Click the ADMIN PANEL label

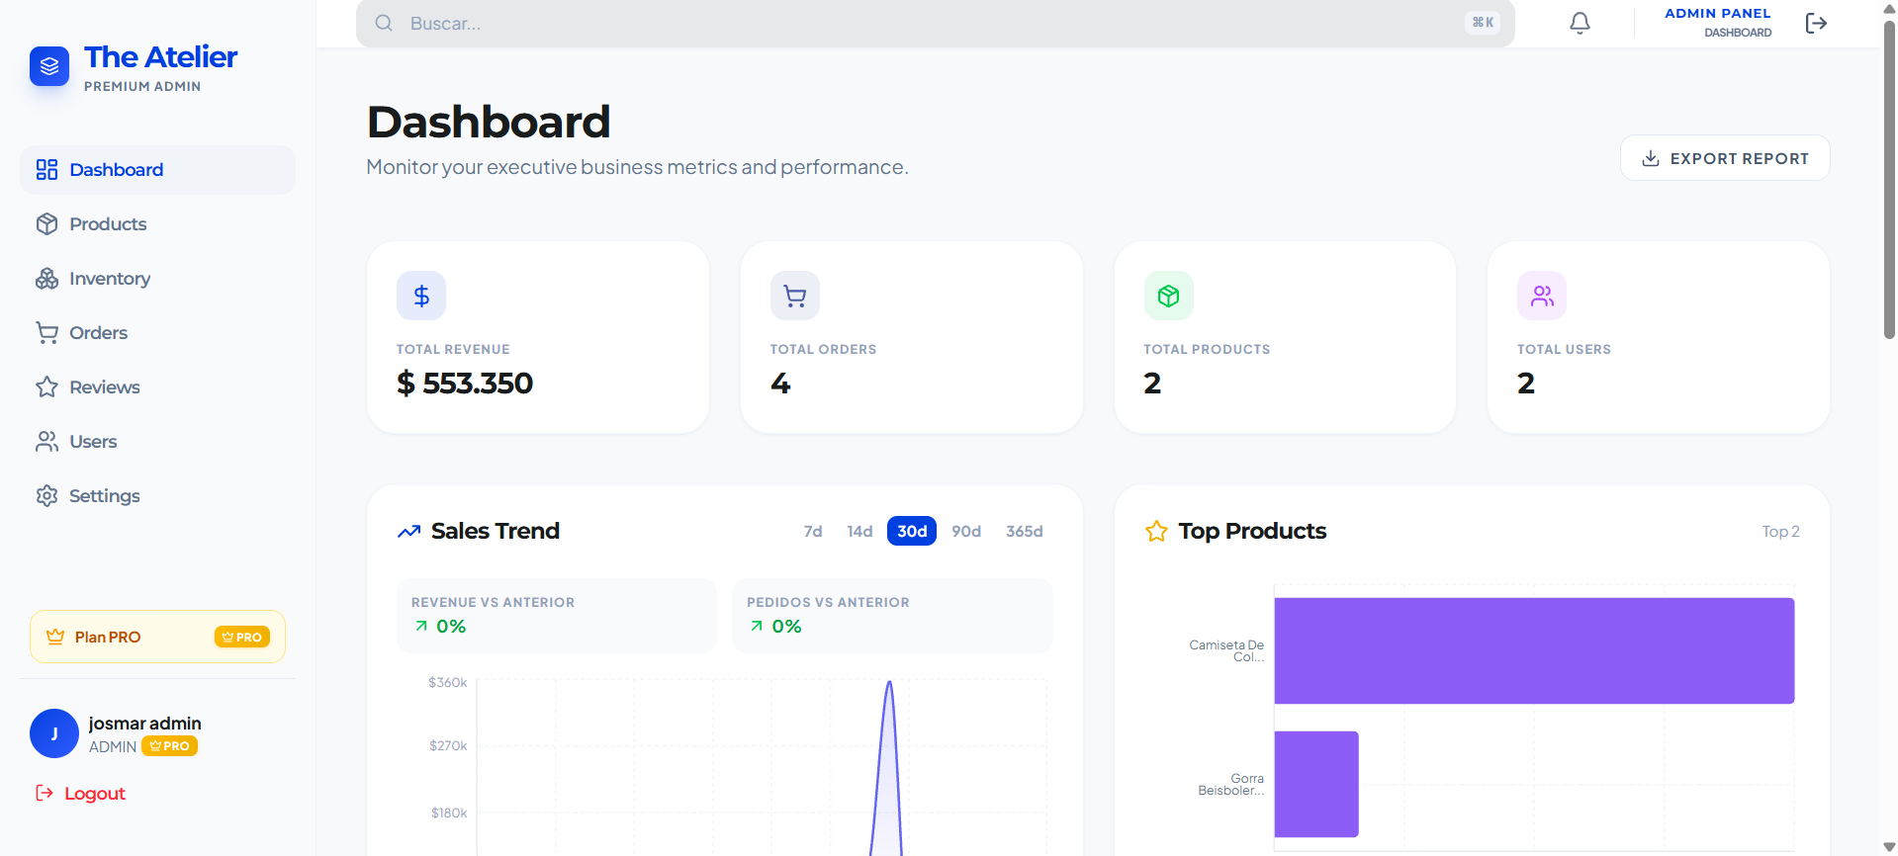(1717, 14)
